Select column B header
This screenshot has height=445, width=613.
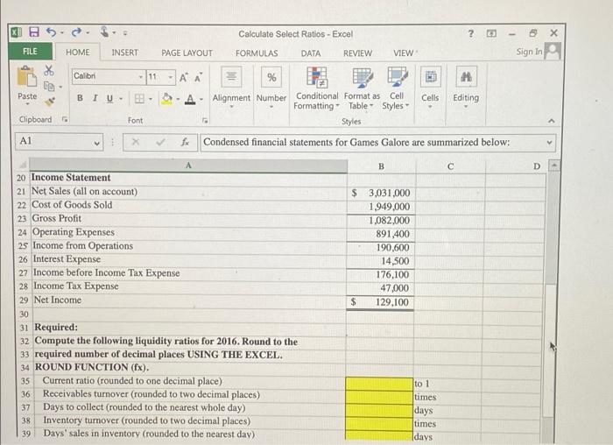click(381, 166)
